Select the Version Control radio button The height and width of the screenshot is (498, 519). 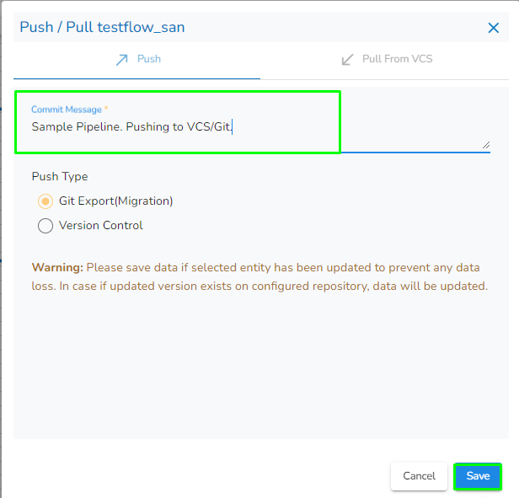45,226
